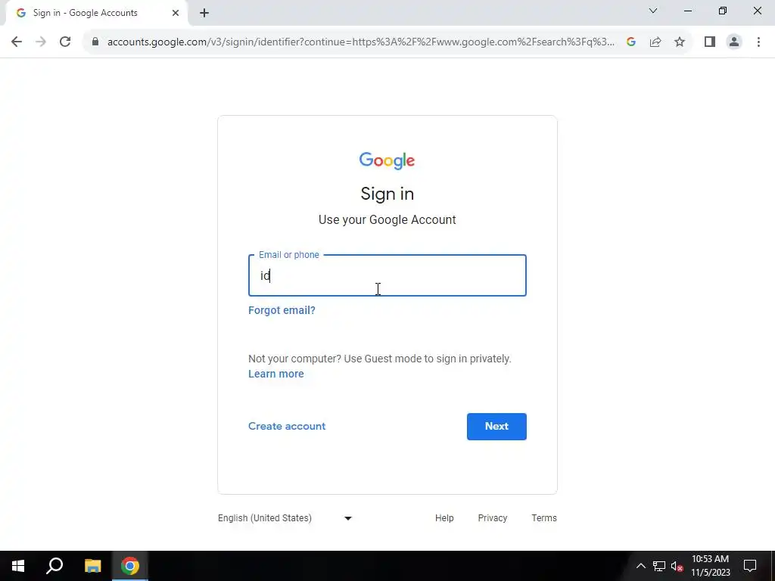775x581 pixels.
Task: Open the Google icon in the address bar
Action: [631, 42]
